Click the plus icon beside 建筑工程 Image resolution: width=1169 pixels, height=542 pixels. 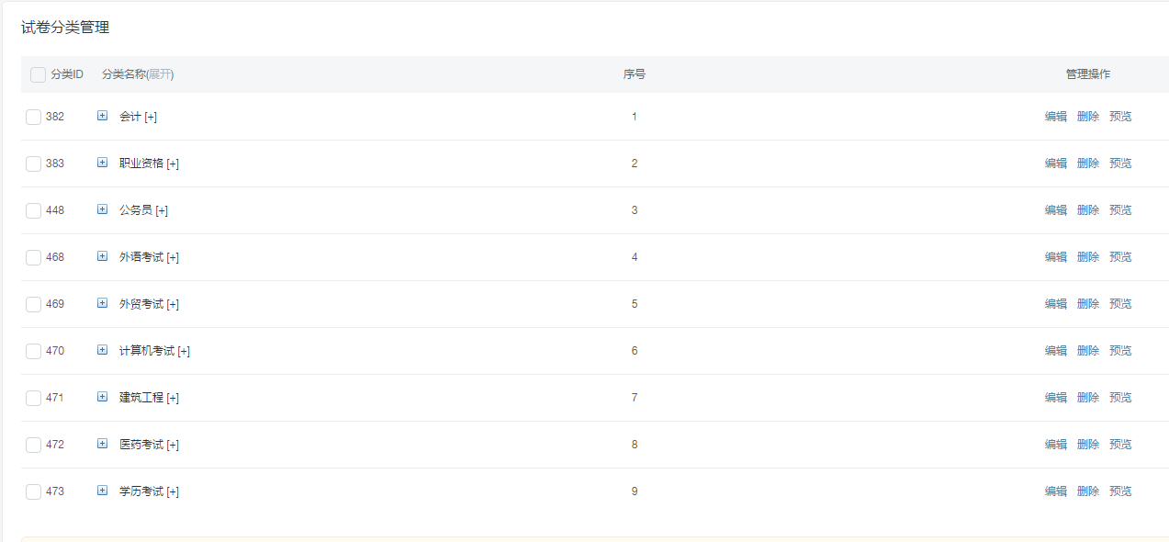click(102, 397)
